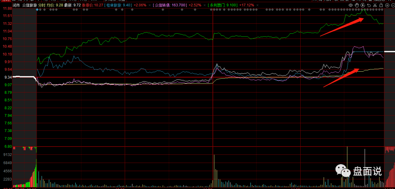Click the blue diamond marker at chart start
The image size is (395, 189).
click(x=37, y=10)
